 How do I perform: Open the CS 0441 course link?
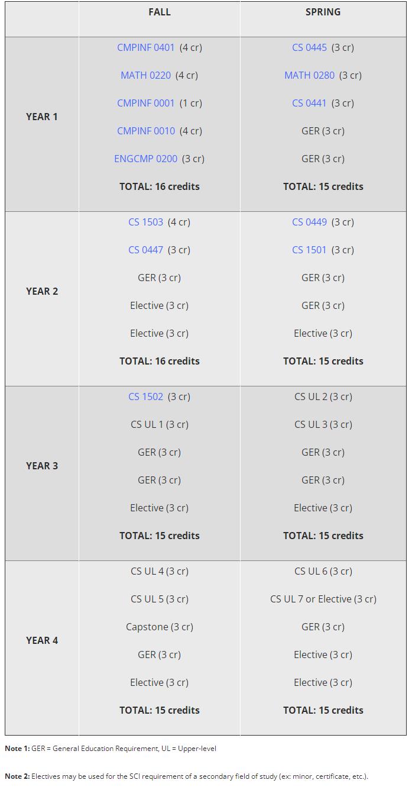pos(309,103)
